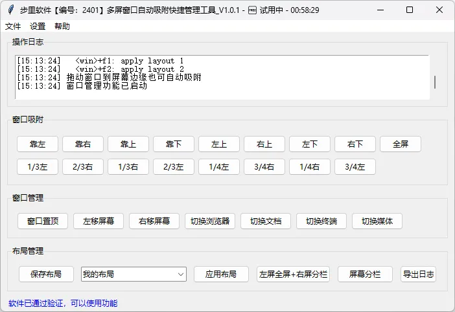Click status text 软件已通过验证，可以使用功能
This screenshot has width=455, height=312.
click(x=63, y=304)
